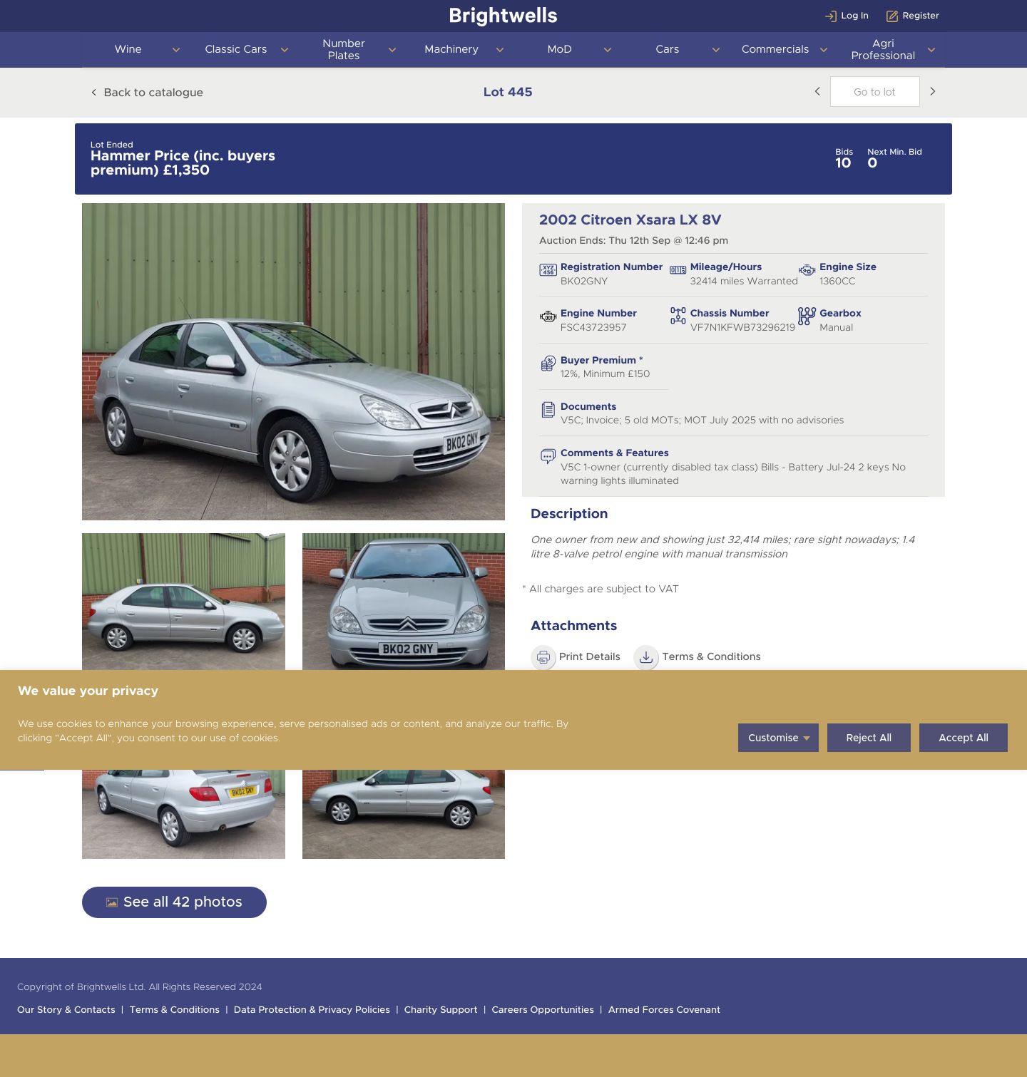Click the Buyer Premium coins icon

[x=548, y=364]
